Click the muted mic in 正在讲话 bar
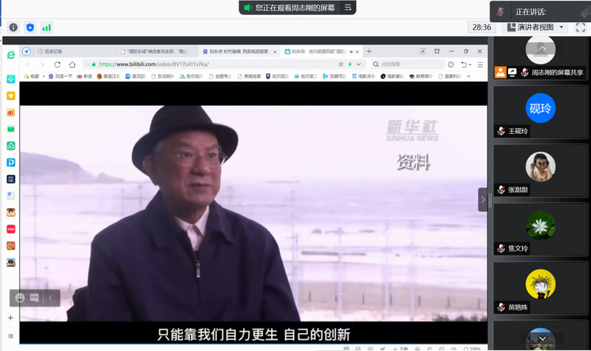The height and width of the screenshot is (351, 591). 501,12
